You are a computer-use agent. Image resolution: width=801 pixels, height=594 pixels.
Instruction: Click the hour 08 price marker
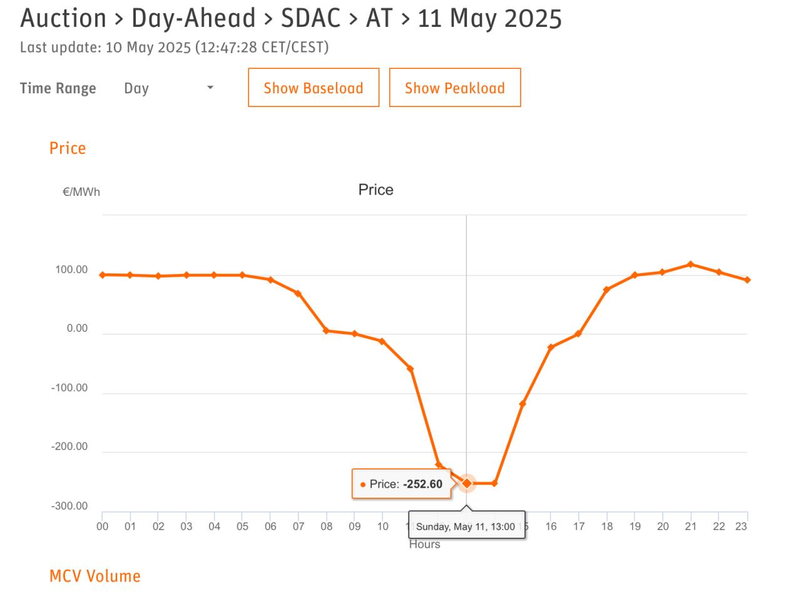pyautogui.click(x=326, y=330)
